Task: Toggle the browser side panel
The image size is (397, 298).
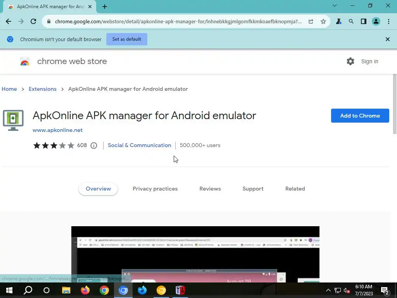Action: pyautogui.click(x=364, y=22)
